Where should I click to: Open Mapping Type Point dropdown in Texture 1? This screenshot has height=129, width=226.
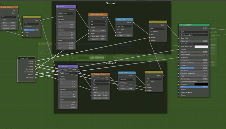pyautogui.click(x=68, y=13)
